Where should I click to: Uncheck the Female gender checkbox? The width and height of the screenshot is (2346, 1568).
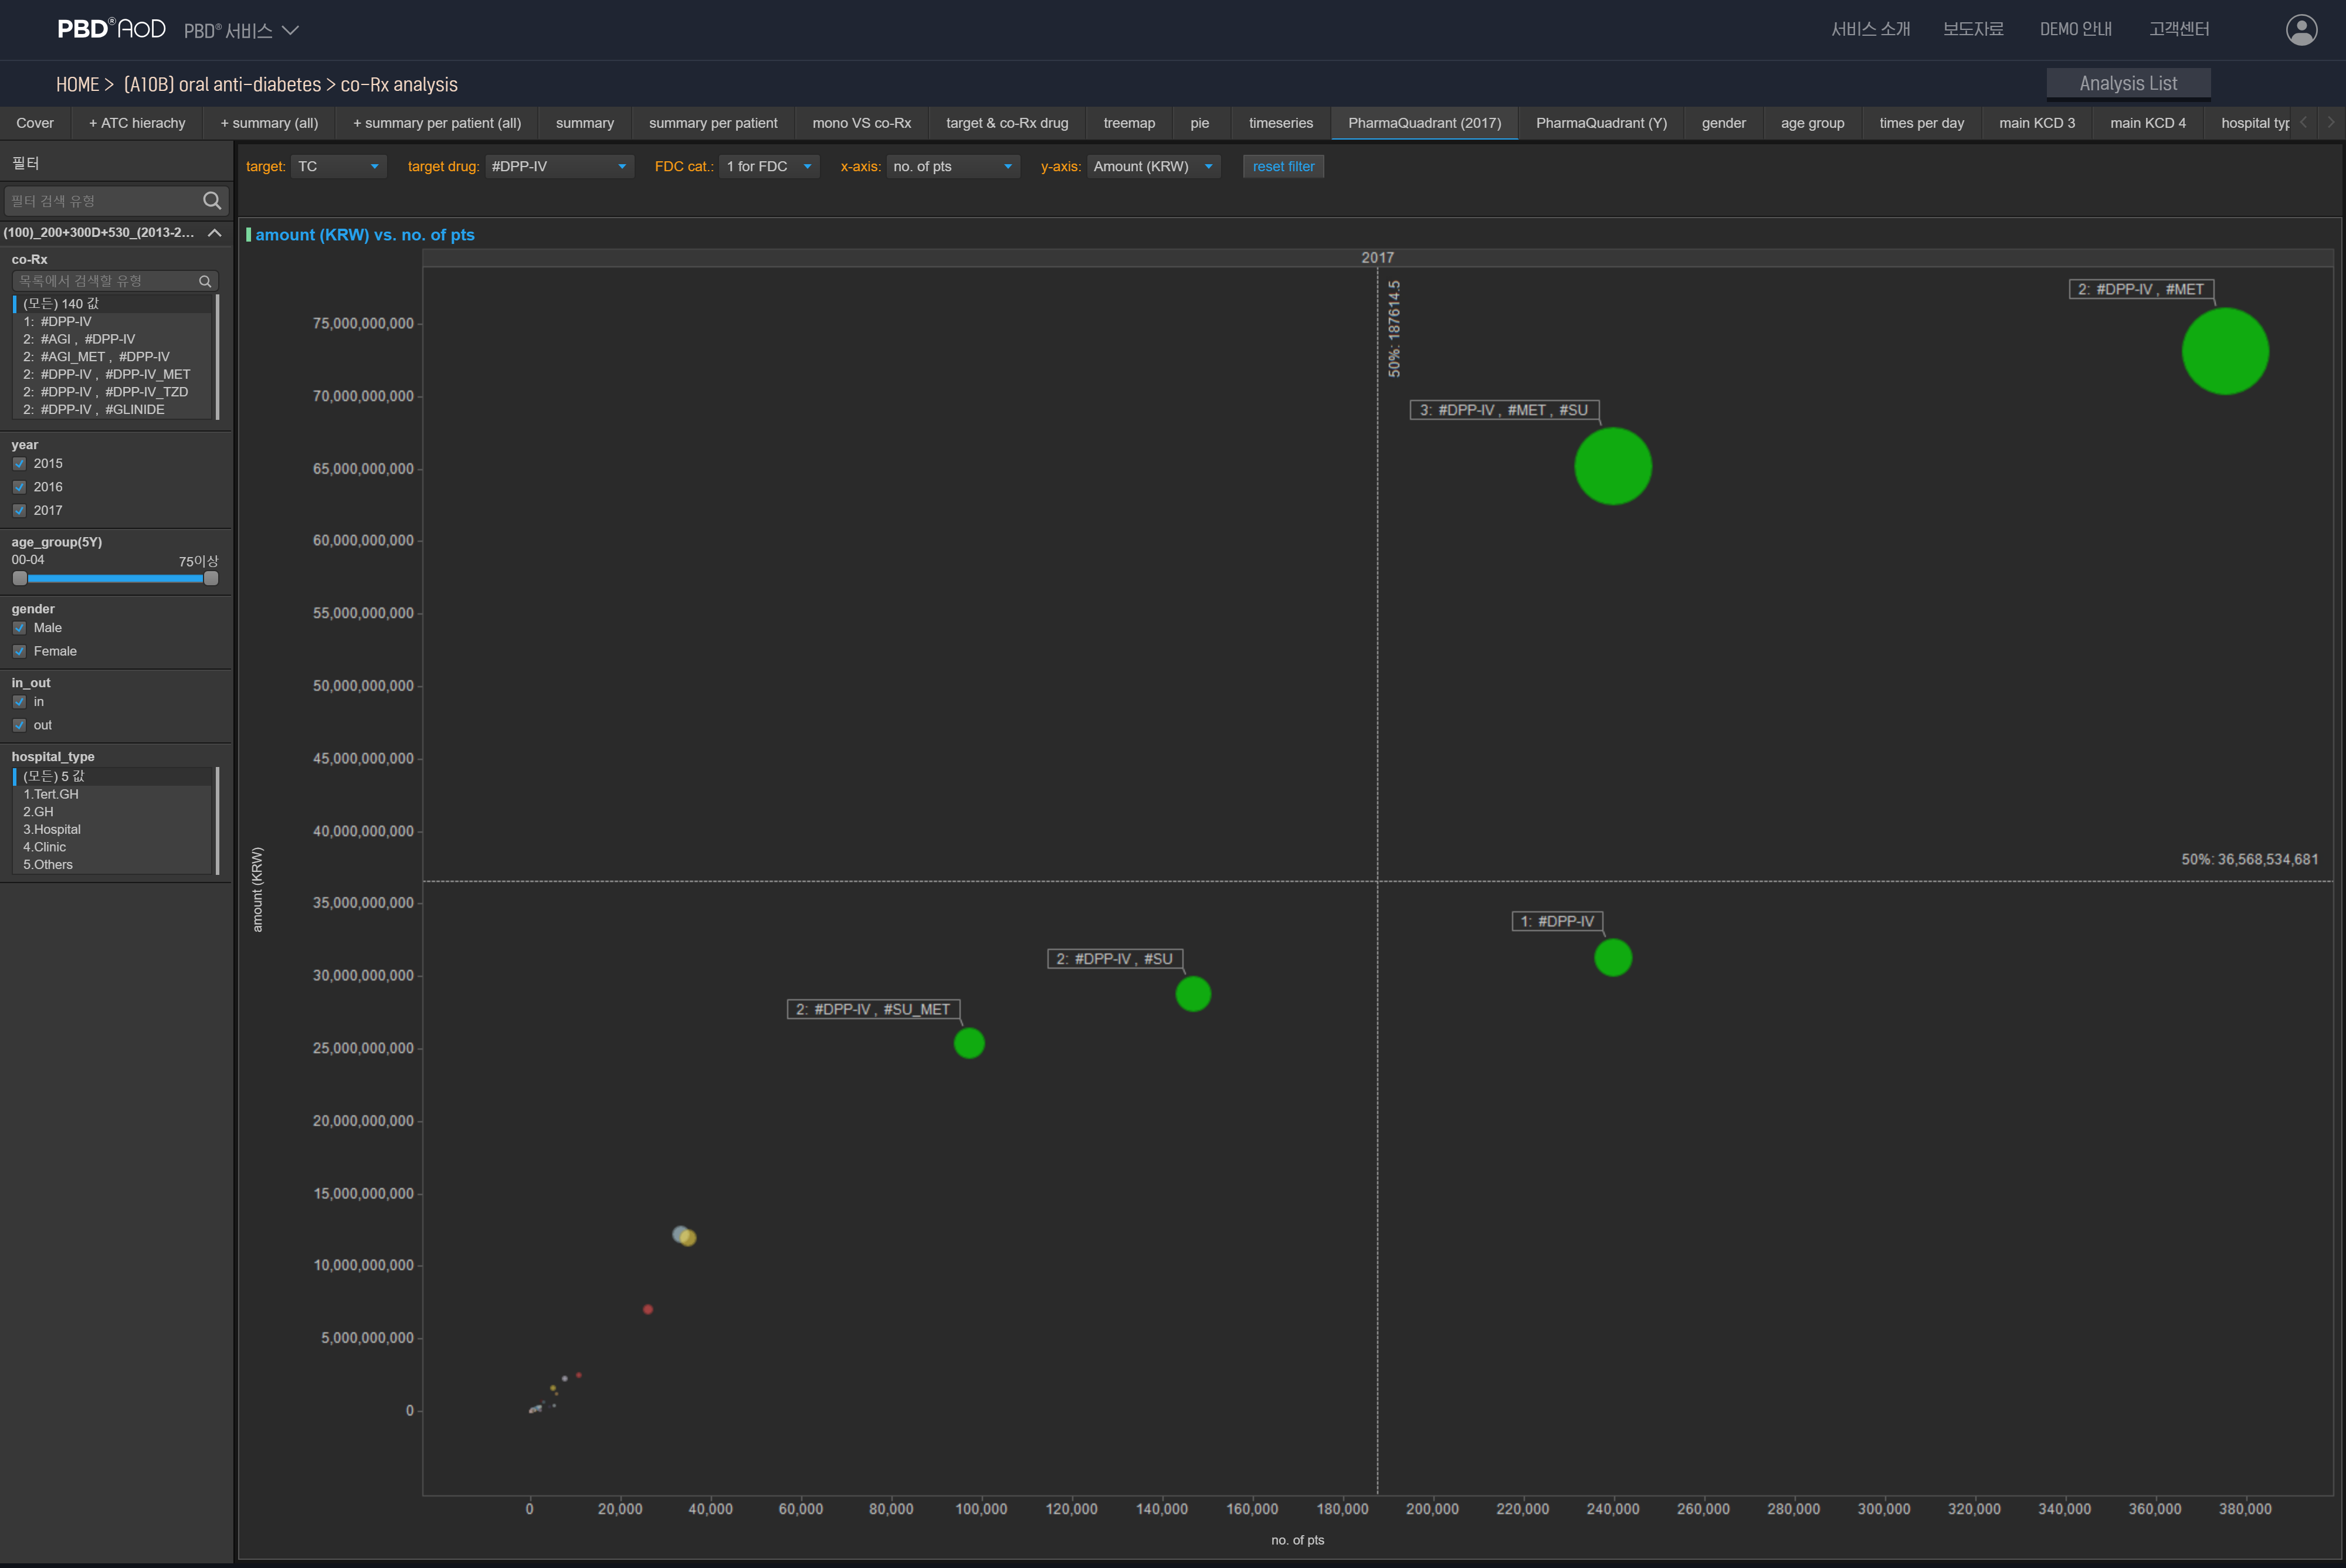point(19,651)
